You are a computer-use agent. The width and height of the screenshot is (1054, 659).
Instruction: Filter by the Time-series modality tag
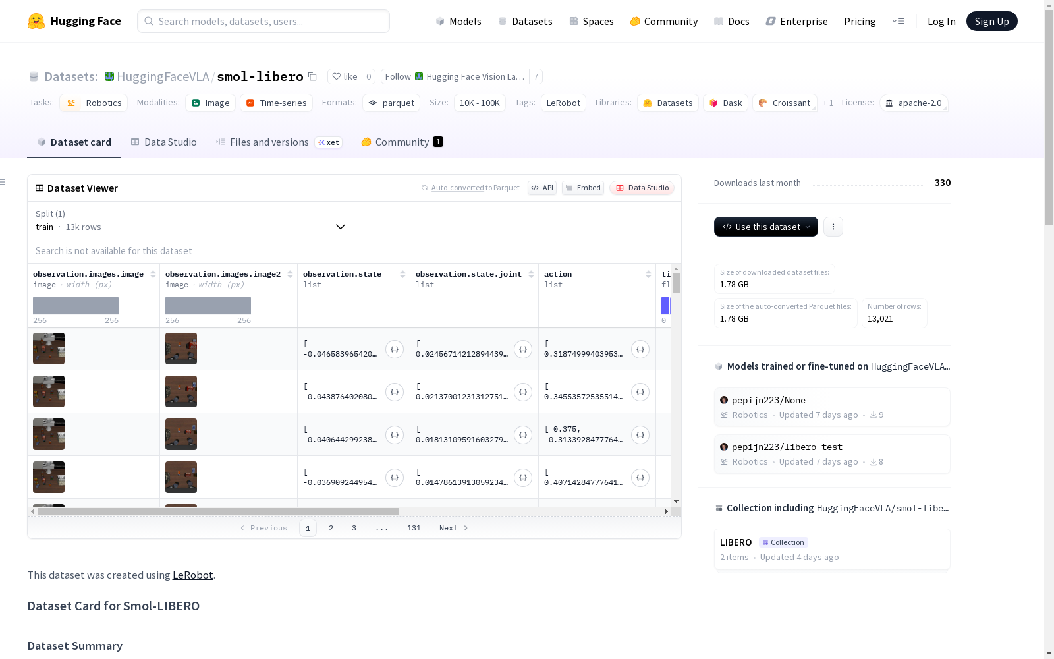coord(276,103)
